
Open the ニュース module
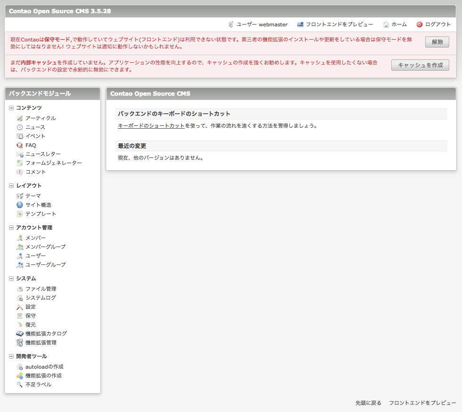(35, 127)
